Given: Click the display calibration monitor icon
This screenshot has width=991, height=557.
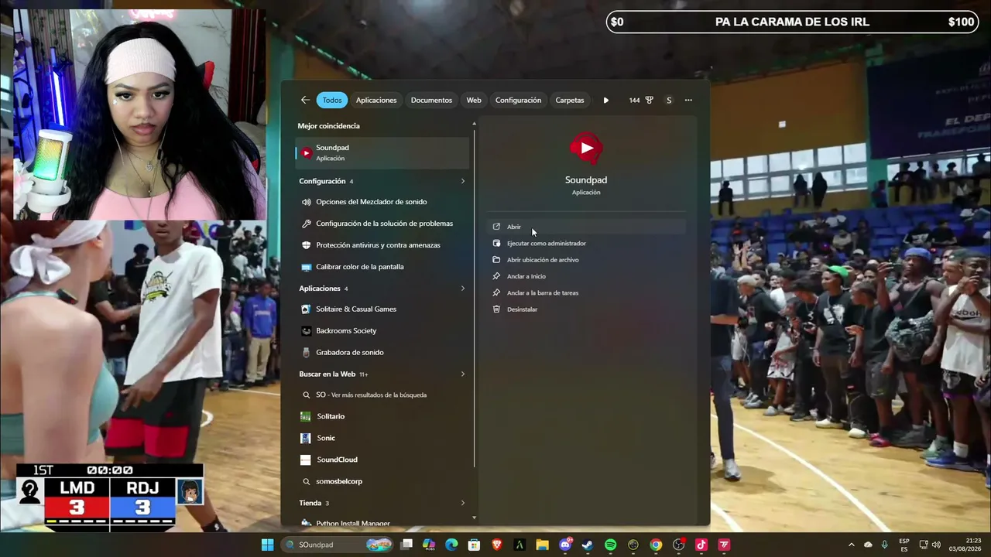Looking at the screenshot, I should point(307,267).
